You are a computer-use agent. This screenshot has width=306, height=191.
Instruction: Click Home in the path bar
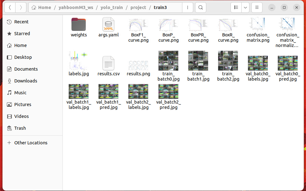click(x=44, y=7)
